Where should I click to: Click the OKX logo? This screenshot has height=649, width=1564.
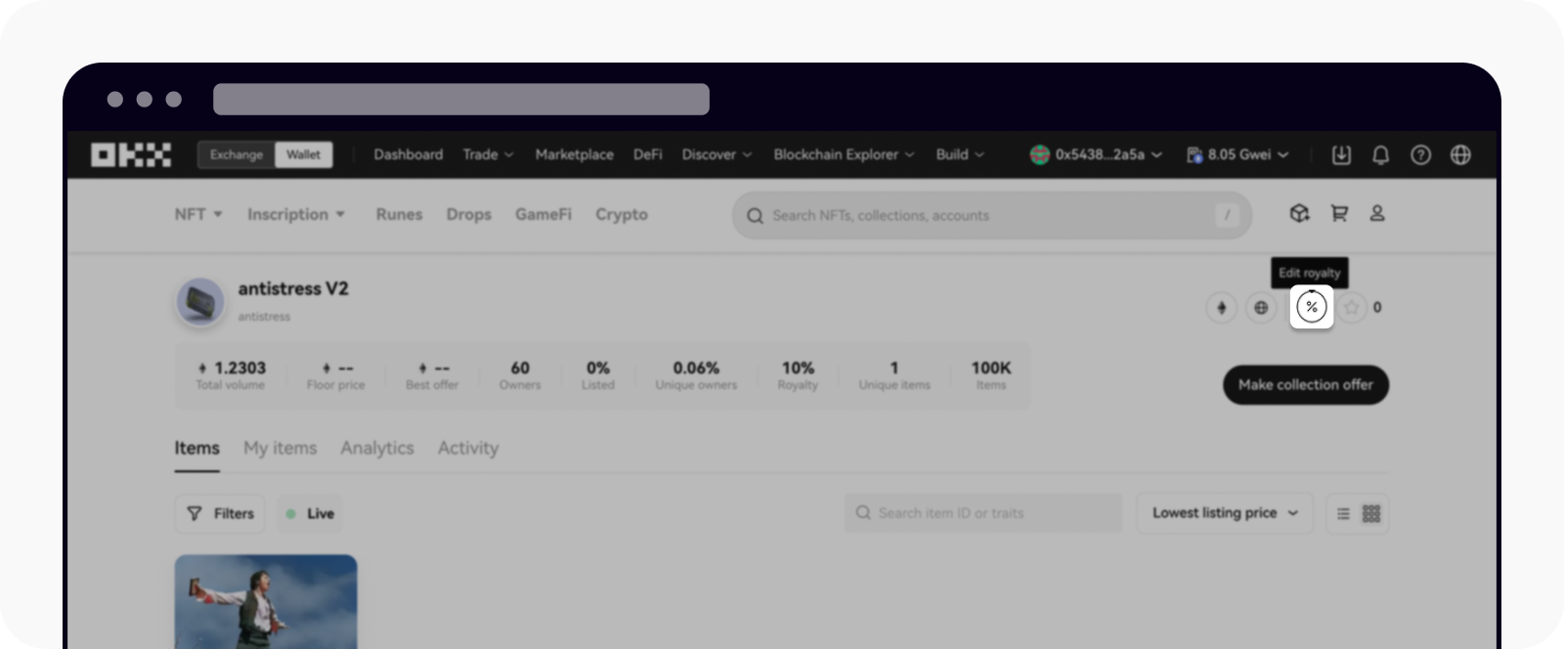click(x=131, y=154)
